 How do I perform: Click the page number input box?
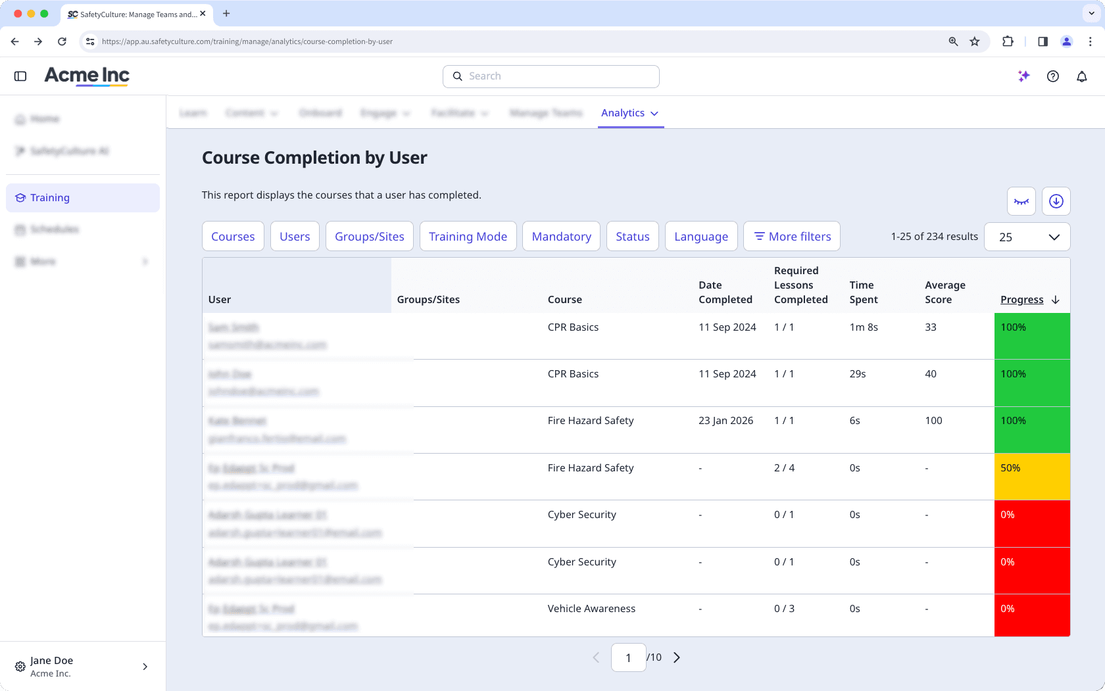[x=629, y=657]
